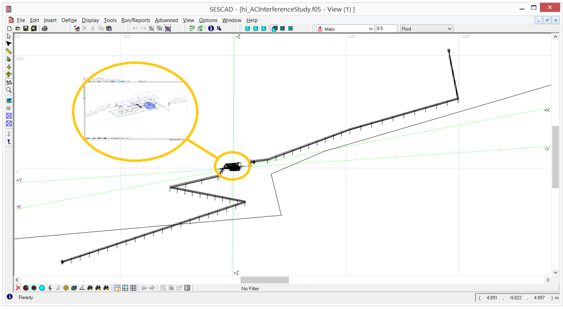This screenshot has width=563, height=309.
Task: Click the red X icon in bottom toolbar
Action: pos(18,288)
